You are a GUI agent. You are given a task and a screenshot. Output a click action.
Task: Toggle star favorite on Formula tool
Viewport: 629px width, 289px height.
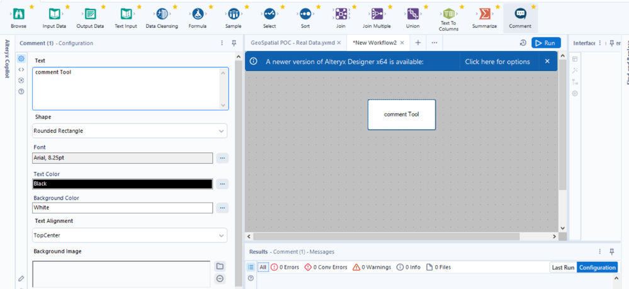click(x=210, y=7)
